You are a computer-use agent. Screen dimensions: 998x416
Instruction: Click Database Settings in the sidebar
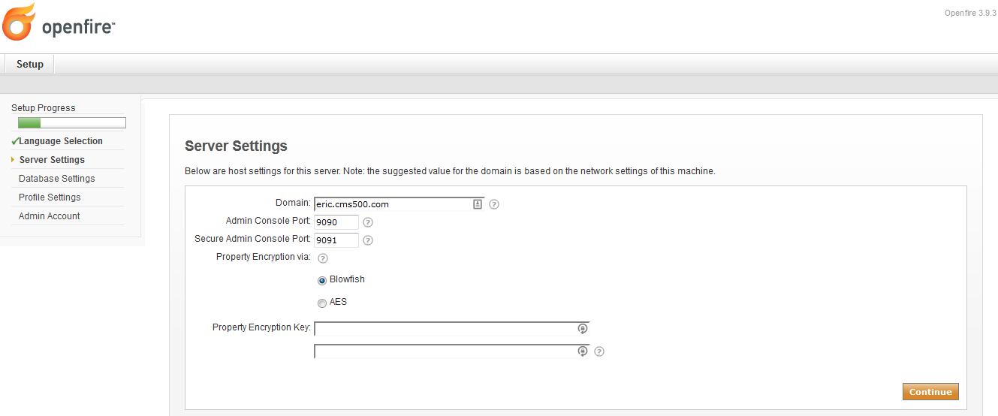point(57,179)
